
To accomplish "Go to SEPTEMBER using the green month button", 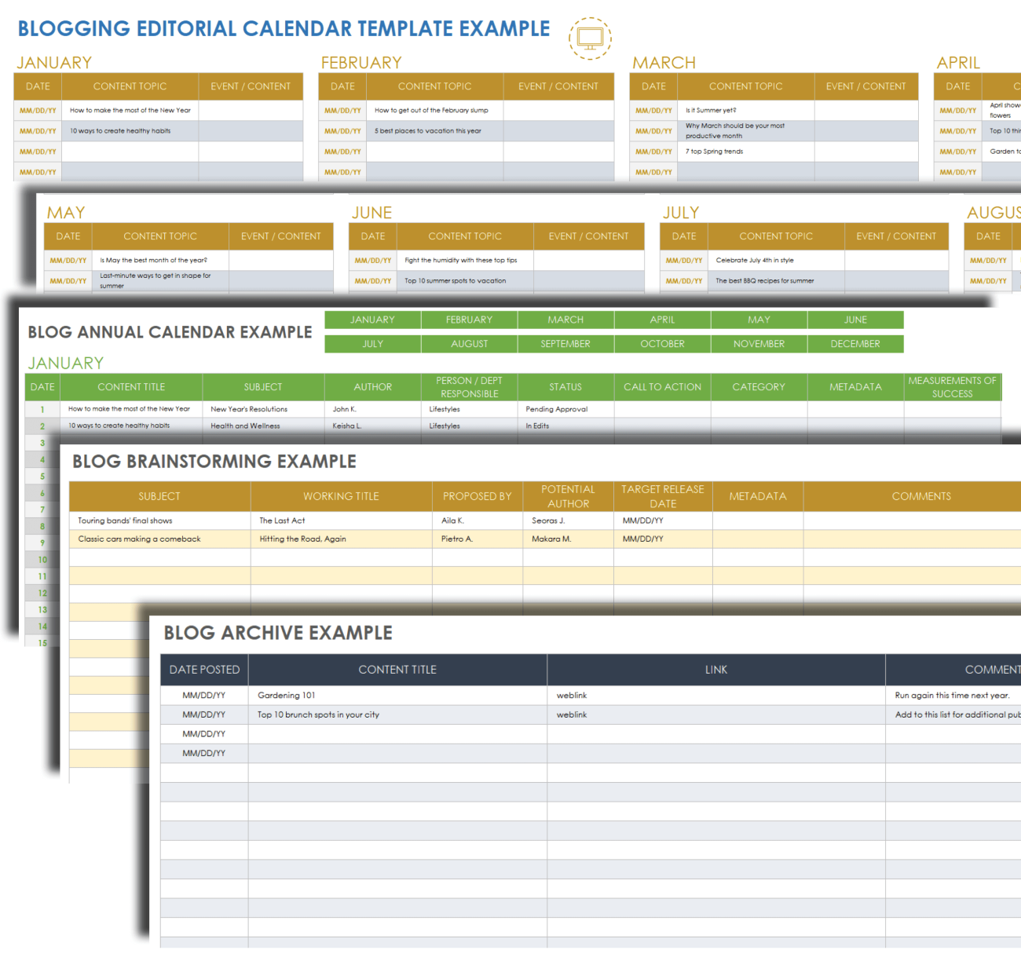I will pyautogui.click(x=565, y=344).
